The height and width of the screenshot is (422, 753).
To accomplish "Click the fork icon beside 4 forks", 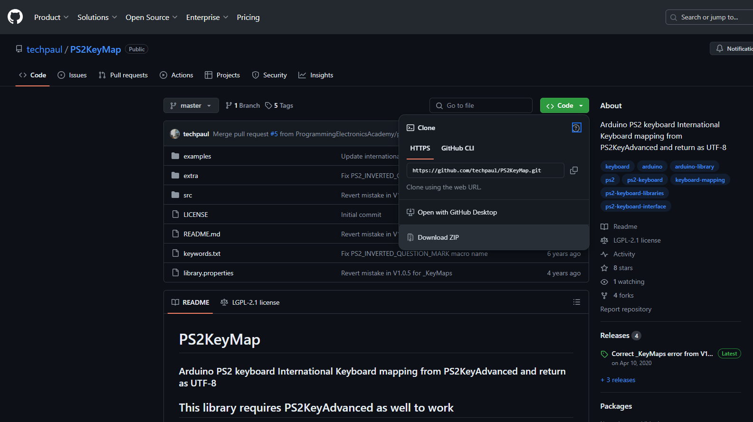I will pyautogui.click(x=604, y=296).
